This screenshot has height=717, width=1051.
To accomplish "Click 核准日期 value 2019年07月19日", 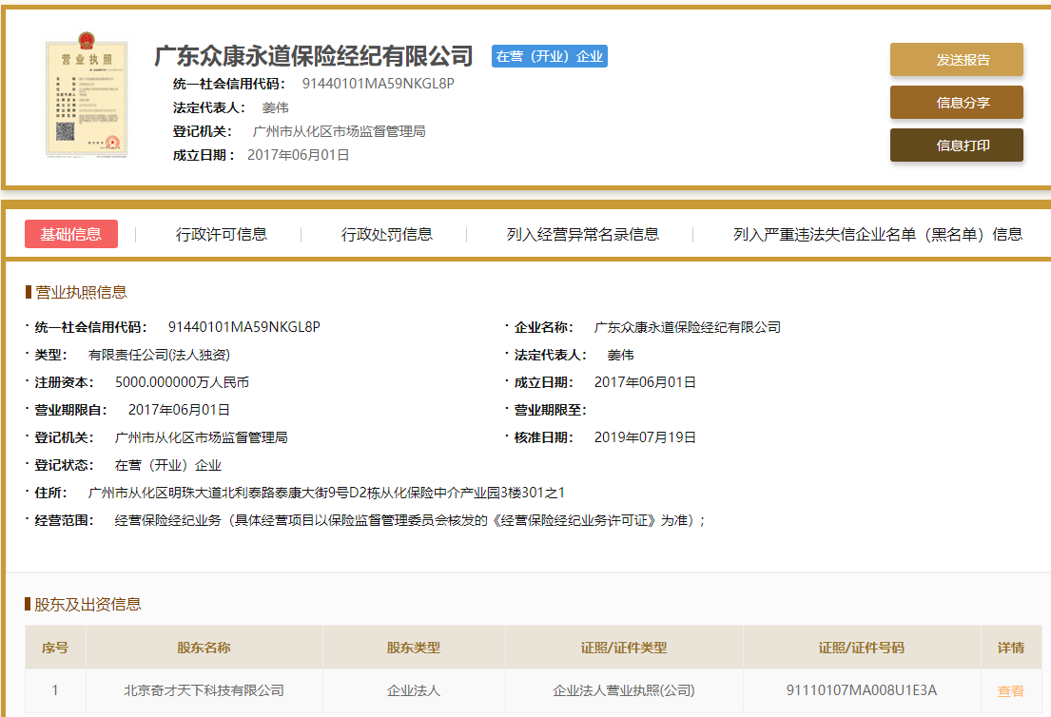I will pyautogui.click(x=645, y=437).
